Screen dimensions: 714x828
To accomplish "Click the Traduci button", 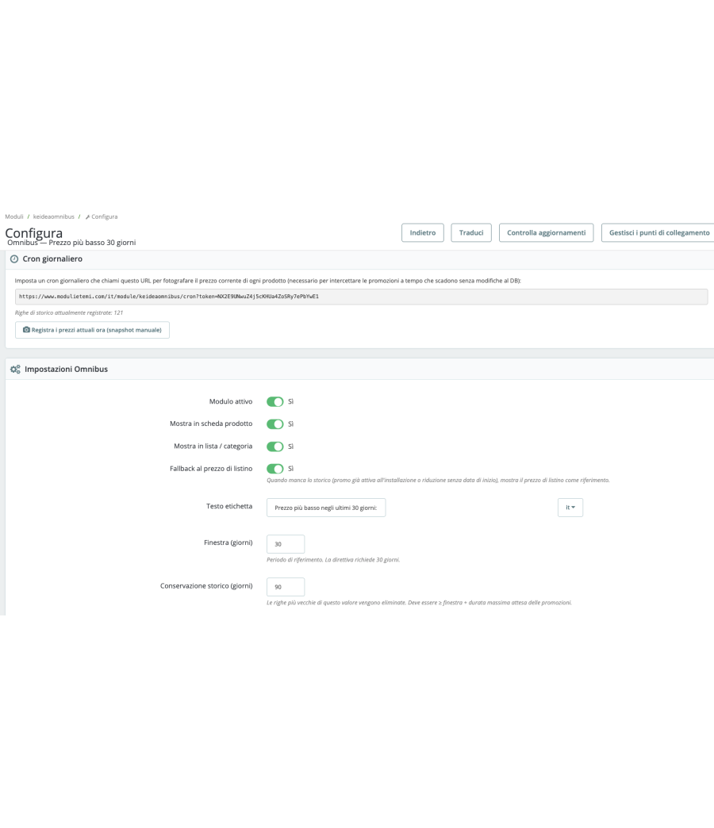I will (x=471, y=233).
